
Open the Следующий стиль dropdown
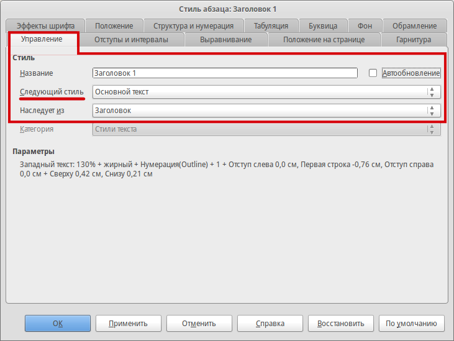(266, 92)
